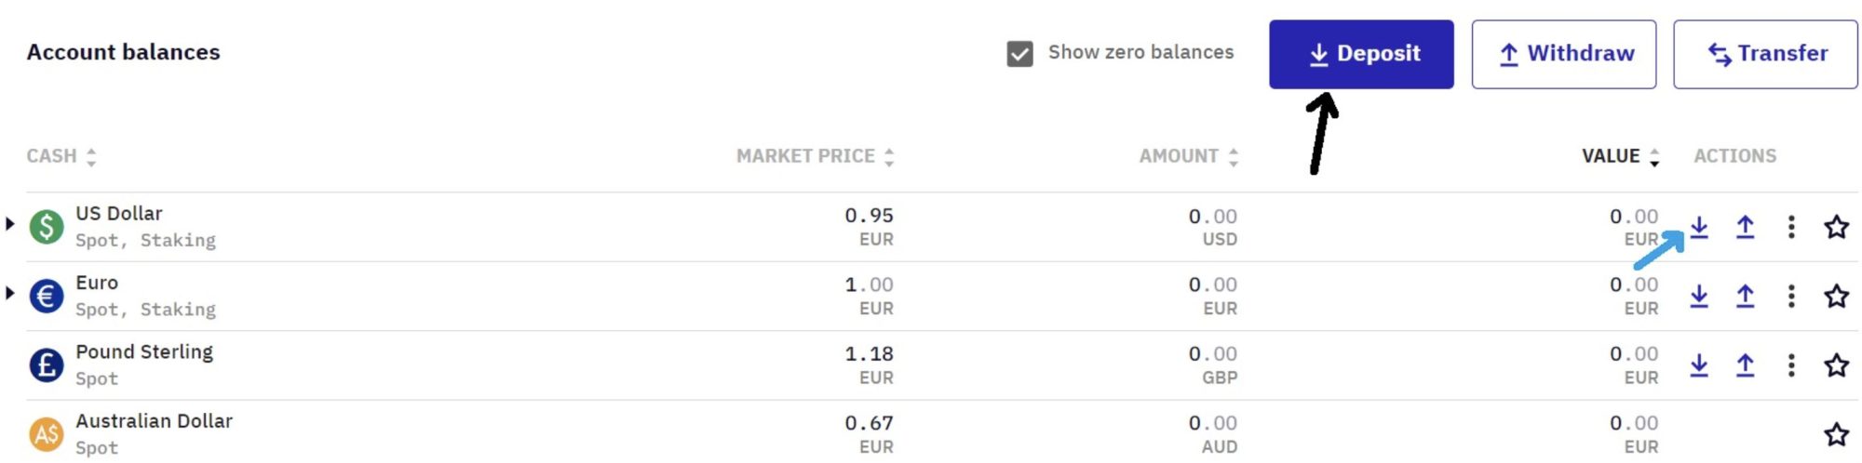The image size is (1862, 463).
Task: Star the Pound Sterling balance
Action: tap(1836, 365)
